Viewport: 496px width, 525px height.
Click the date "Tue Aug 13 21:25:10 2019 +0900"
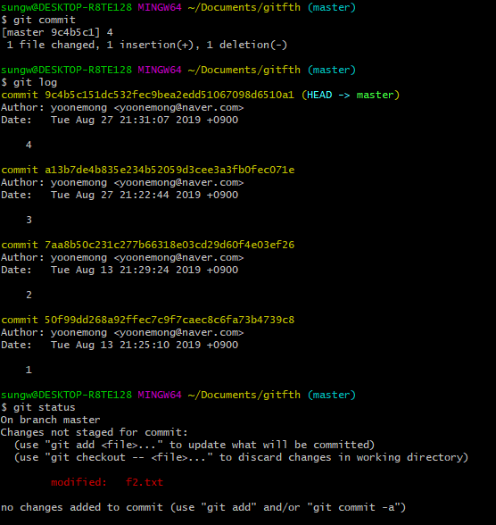point(145,345)
